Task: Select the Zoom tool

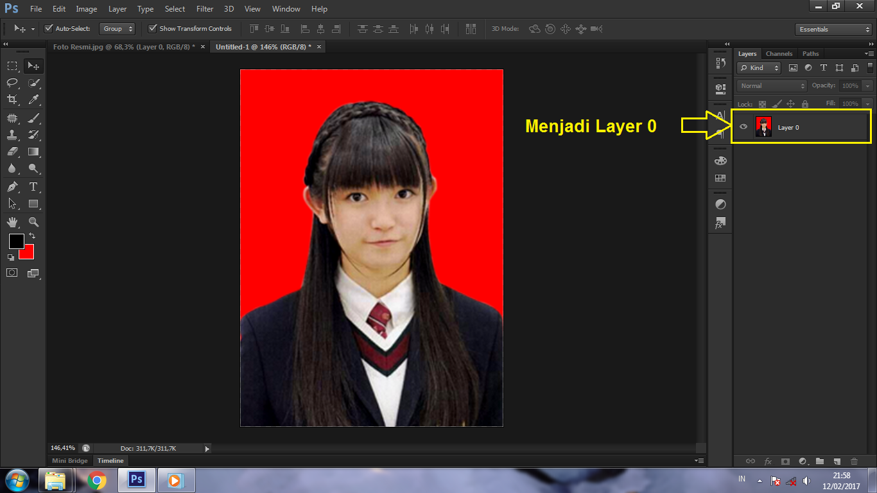Action: (34, 222)
